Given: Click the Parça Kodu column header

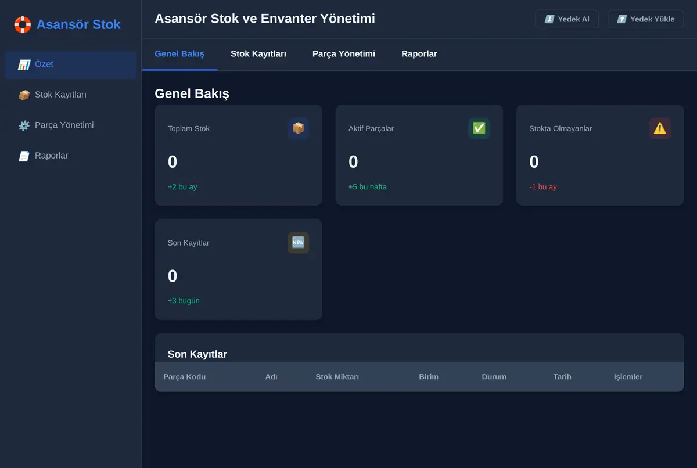Looking at the screenshot, I should 185,377.
